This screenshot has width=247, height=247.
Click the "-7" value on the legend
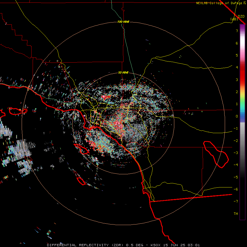(x=236, y=201)
